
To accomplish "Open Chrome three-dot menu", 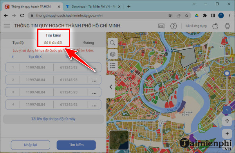I will tap(229, 15).
